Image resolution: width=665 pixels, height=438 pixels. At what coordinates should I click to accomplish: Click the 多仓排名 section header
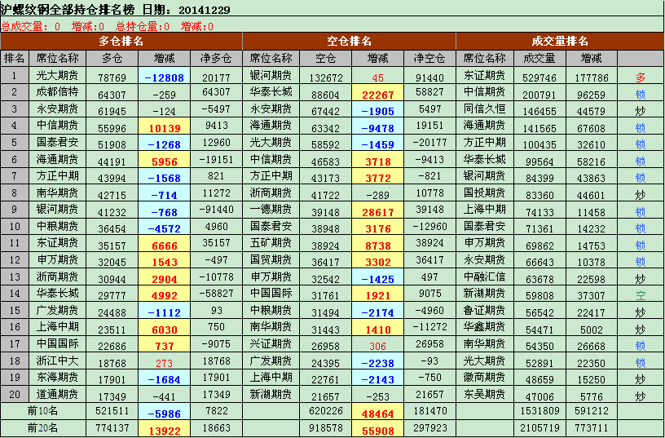pyautogui.click(x=121, y=41)
